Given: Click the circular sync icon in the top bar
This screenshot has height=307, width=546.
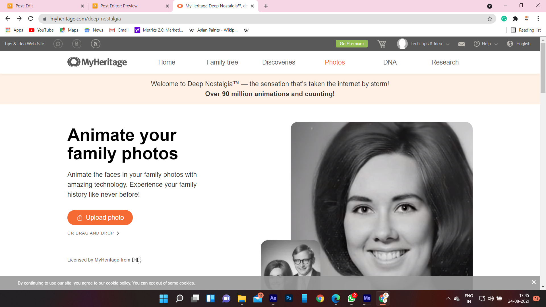Looking at the screenshot, I should point(58,44).
